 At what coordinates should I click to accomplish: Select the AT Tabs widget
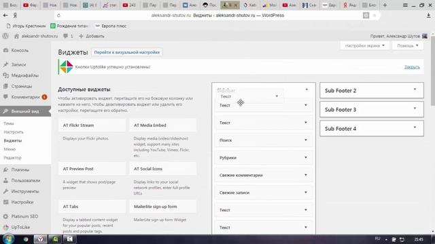coord(92,207)
